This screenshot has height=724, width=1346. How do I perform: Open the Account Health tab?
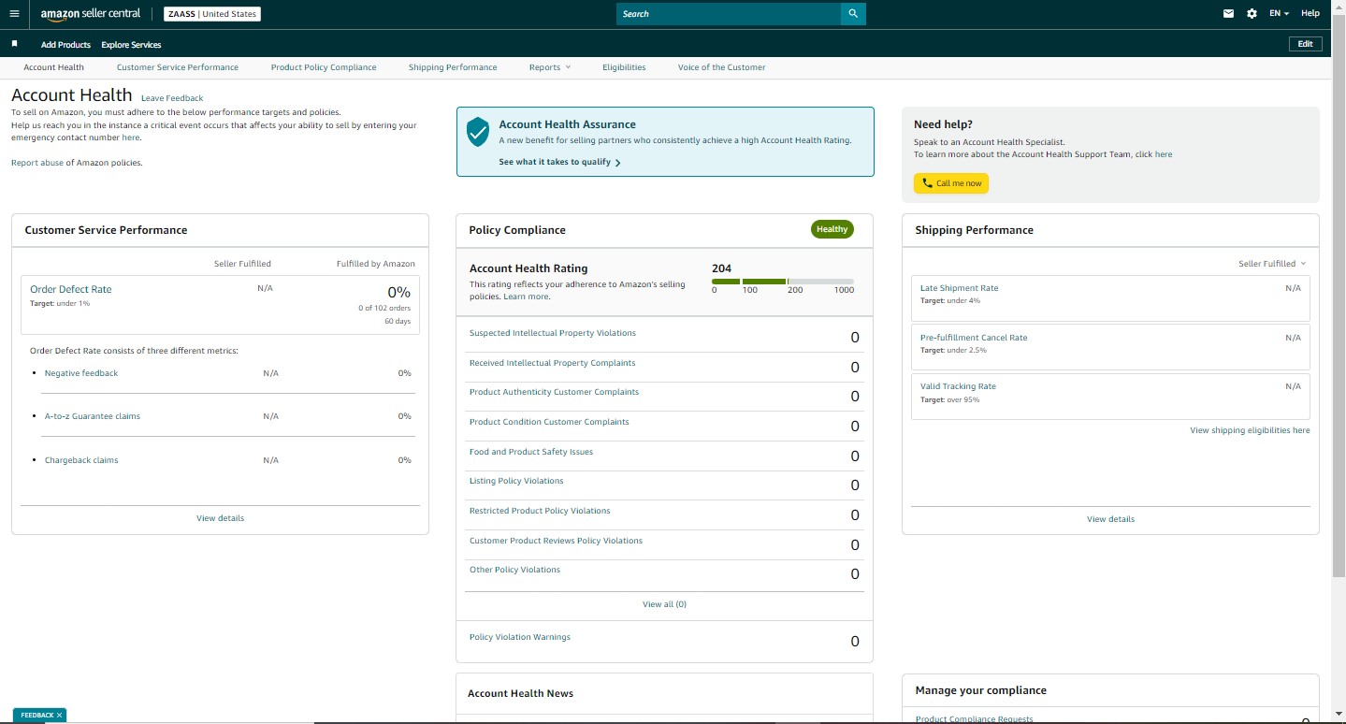(x=53, y=67)
